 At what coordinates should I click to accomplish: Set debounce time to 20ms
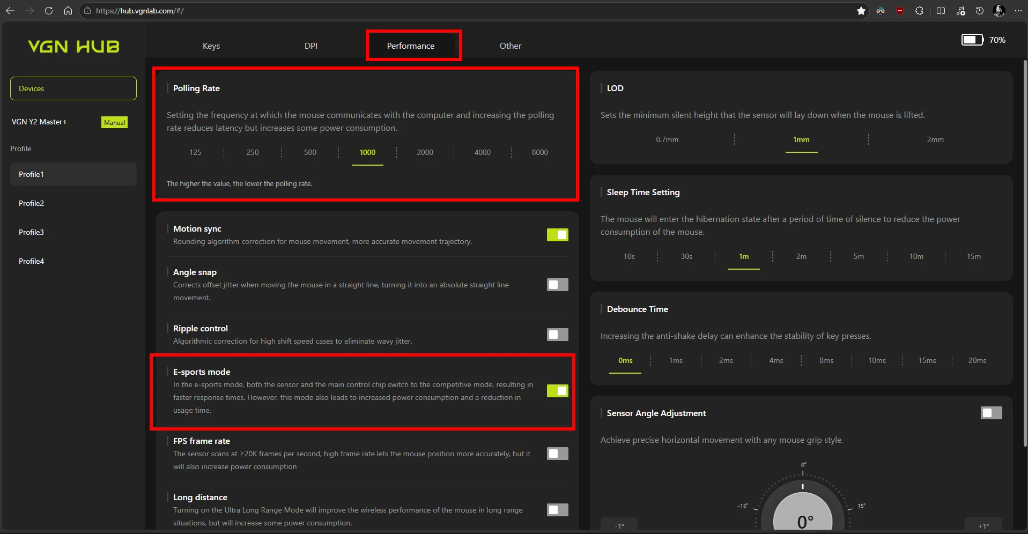coord(977,360)
